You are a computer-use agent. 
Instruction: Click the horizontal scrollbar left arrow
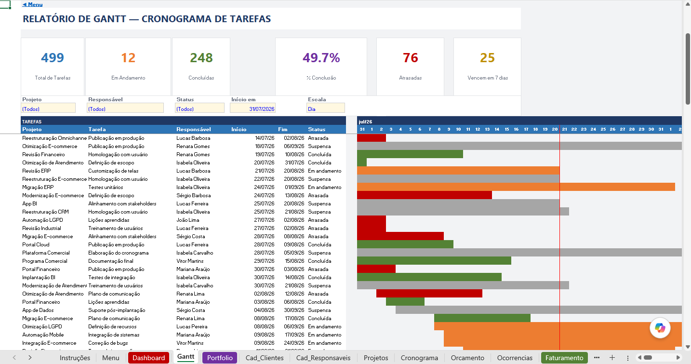639,358
